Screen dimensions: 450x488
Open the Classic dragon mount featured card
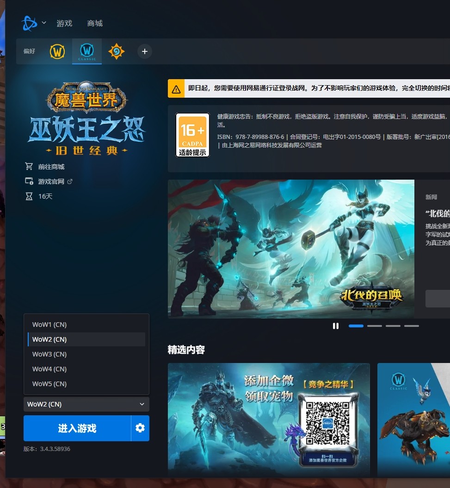[x=413, y=419]
